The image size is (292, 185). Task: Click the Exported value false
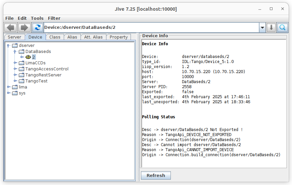coord(188,92)
